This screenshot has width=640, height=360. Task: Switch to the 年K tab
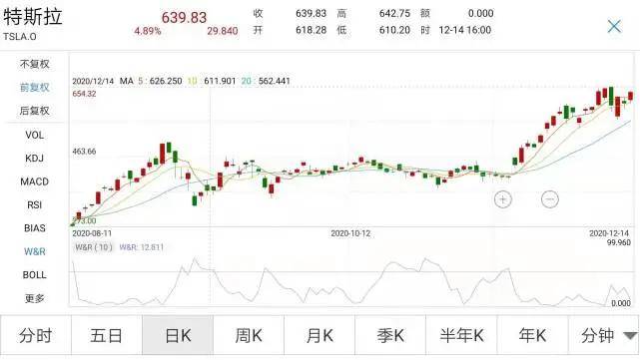[532, 336]
